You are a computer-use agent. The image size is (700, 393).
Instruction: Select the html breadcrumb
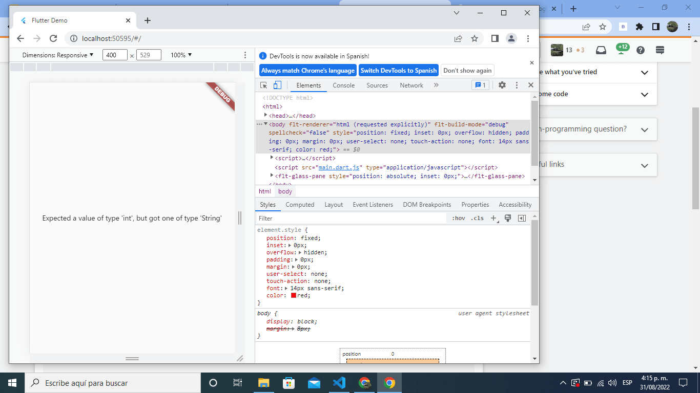(265, 191)
